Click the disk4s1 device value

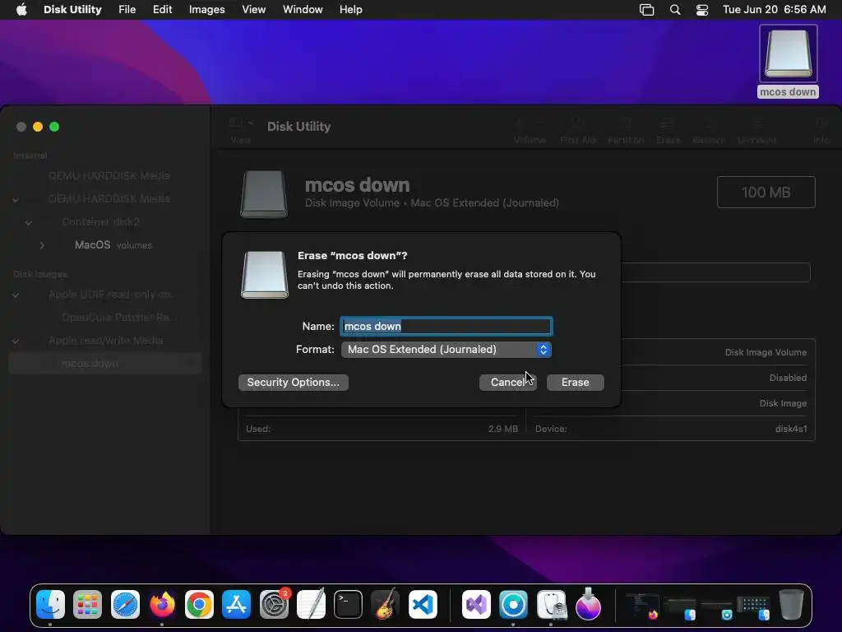tap(790, 429)
